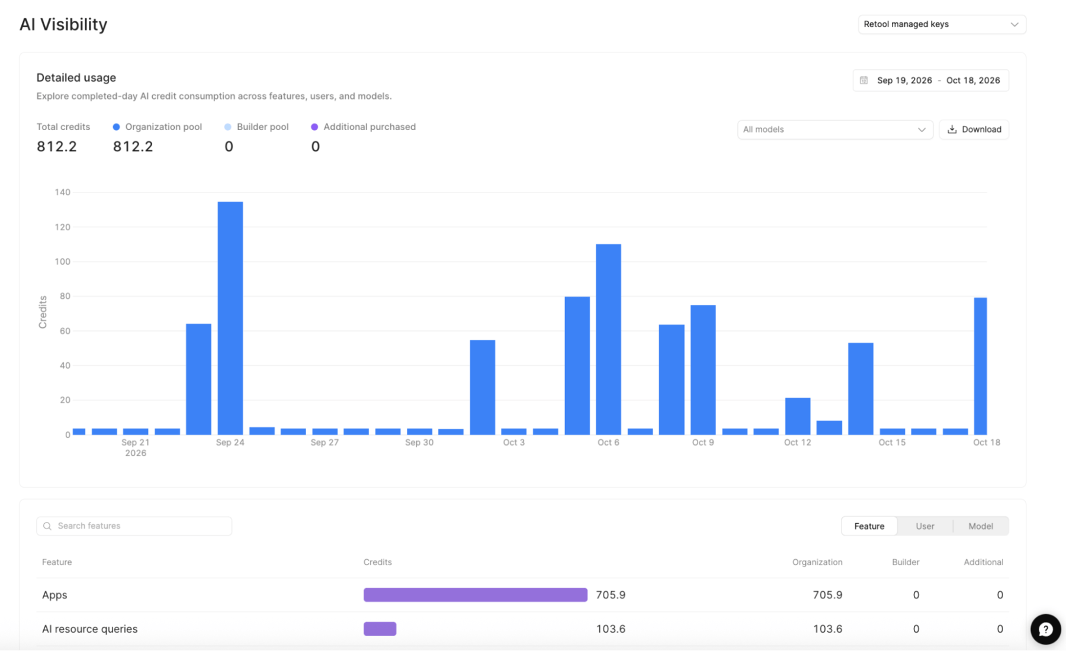
Task: Click the Additional column header
Action: point(983,562)
